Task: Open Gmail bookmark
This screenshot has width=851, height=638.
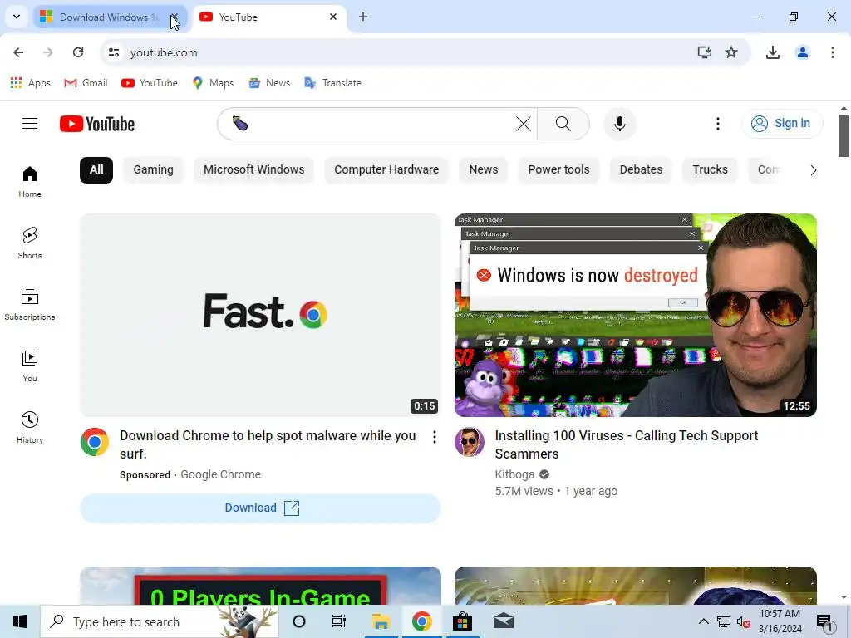Action: coord(86,83)
